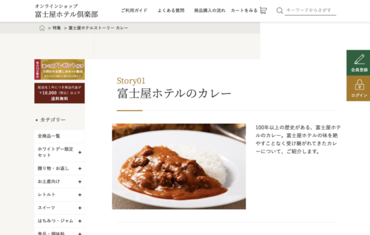Open the 選べるプレゼント付き gold banner
370x235 pixels.
[x=60, y=70]
